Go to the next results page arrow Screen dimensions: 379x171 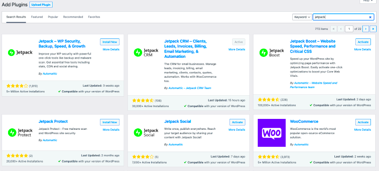click(366, 29)
